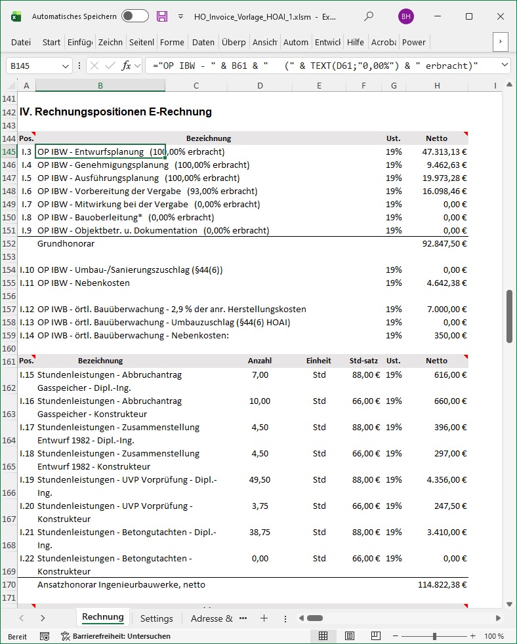This screenshot has height=644, width=517.
Task: Switch to Normal view icon
Action: click(x=323, y=635)
